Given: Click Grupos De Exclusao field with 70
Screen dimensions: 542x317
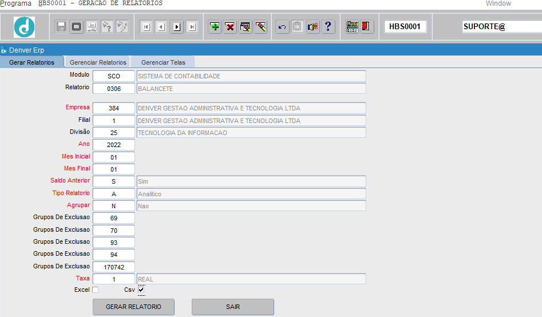Looking at the screenshot, I should click(114, 231).
